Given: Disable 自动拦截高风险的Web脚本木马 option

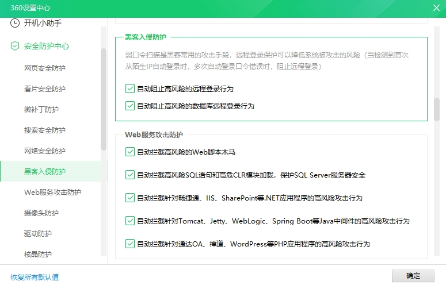Looking at the screenshot, I should click(129, 152).
